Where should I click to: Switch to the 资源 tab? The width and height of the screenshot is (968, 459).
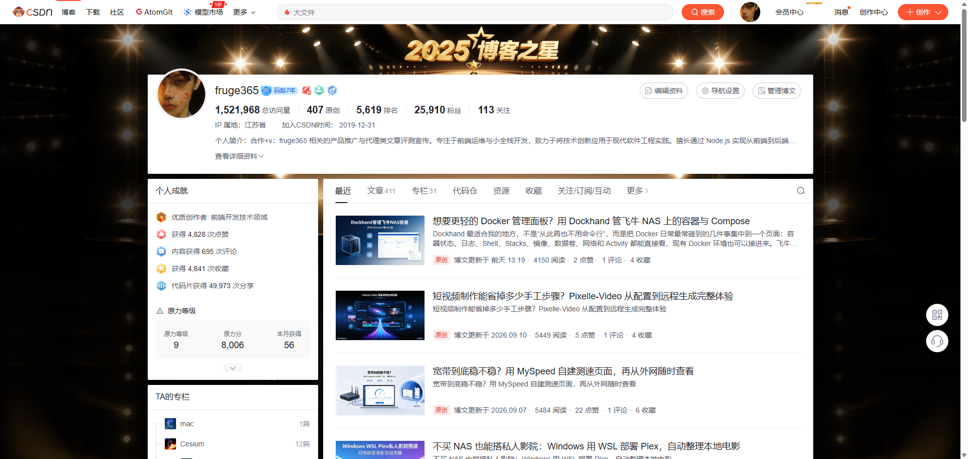point(501,190)
